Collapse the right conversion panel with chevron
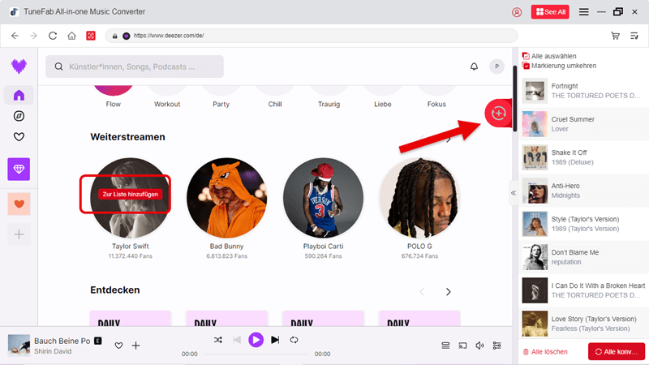 click(x=514, y=193)
